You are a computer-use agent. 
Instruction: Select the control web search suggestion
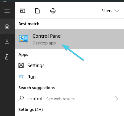tap(69, 99)
